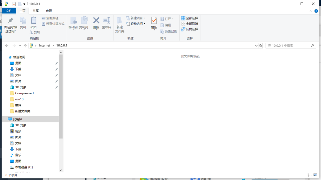Collapse the ribbon with the chevron

point(311,11)
